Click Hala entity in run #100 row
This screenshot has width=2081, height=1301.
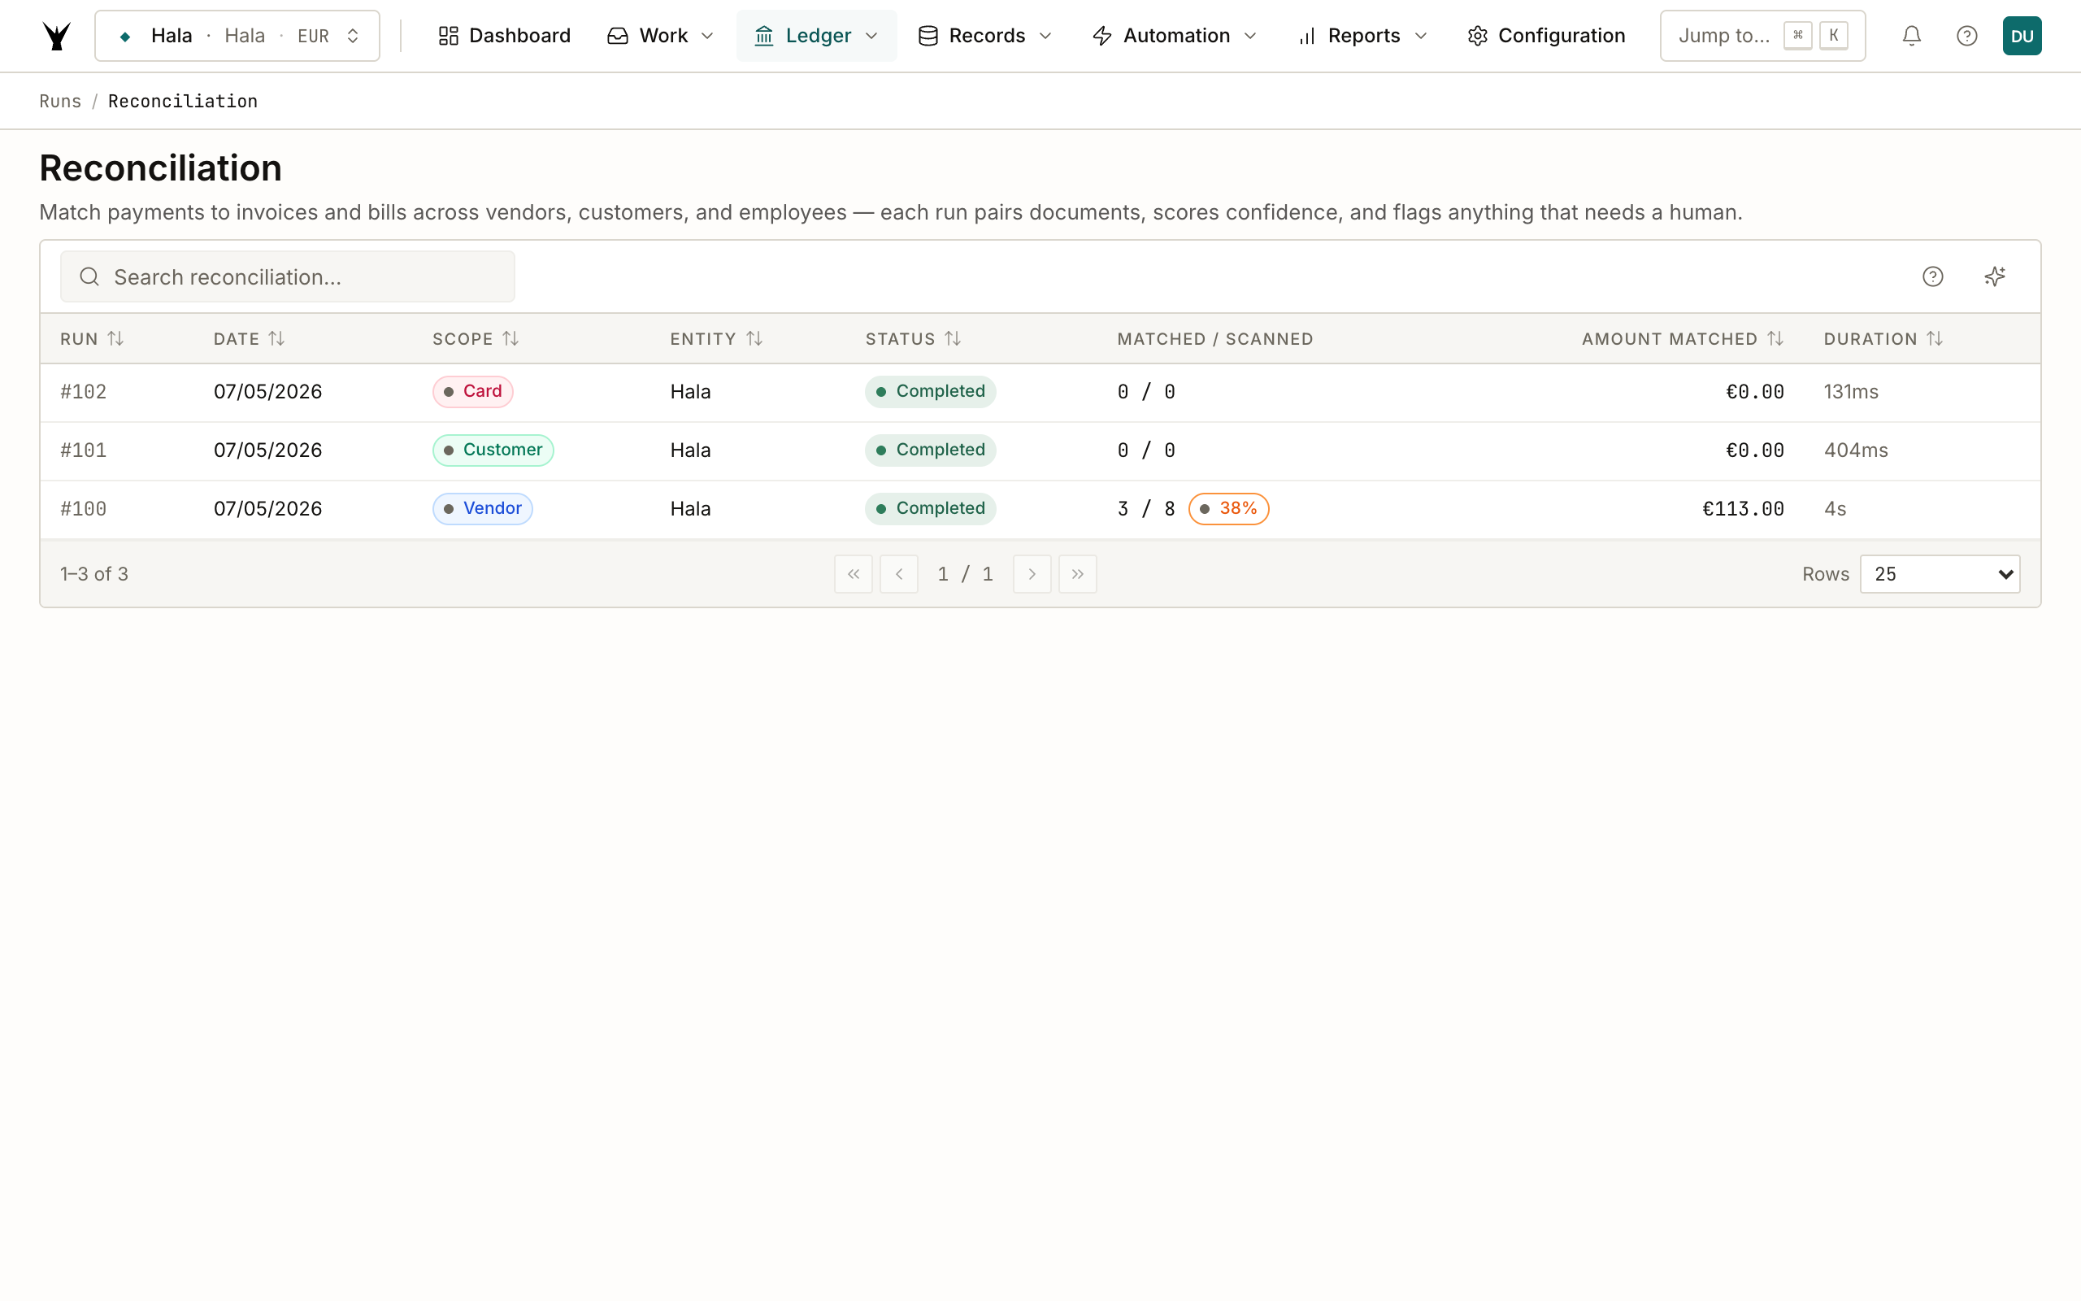(690, 508)
